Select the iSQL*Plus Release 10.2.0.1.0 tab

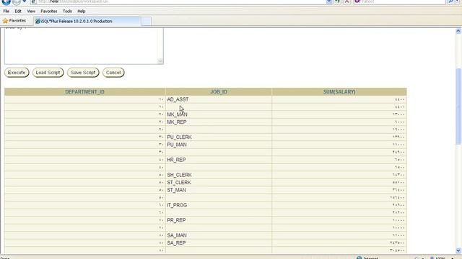(x=87, y=21)
